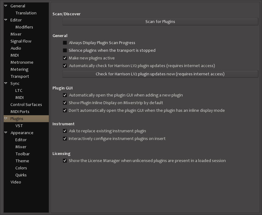Toggle Silence plugins when transport is stopped

65,51
